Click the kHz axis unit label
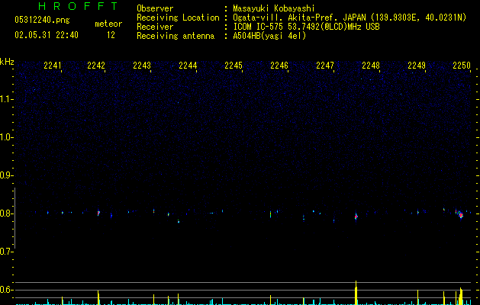Image resolution: width=480 pixels, height=305 pixels. coord(7,62)
